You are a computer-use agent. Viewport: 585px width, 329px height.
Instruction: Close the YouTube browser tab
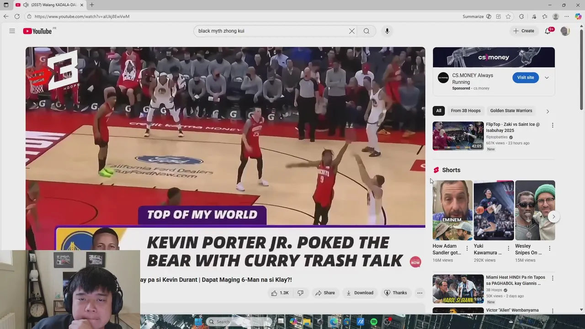(81, 5)
